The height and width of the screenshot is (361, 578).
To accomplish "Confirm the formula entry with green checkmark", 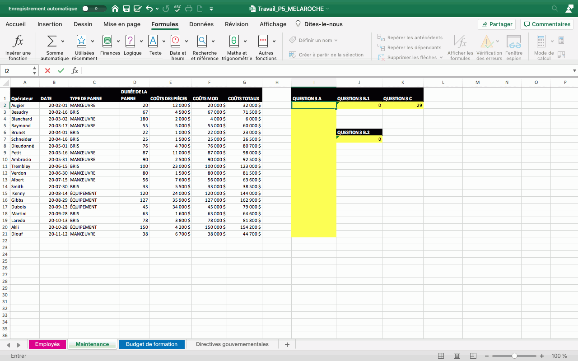I will click(61, 71).
